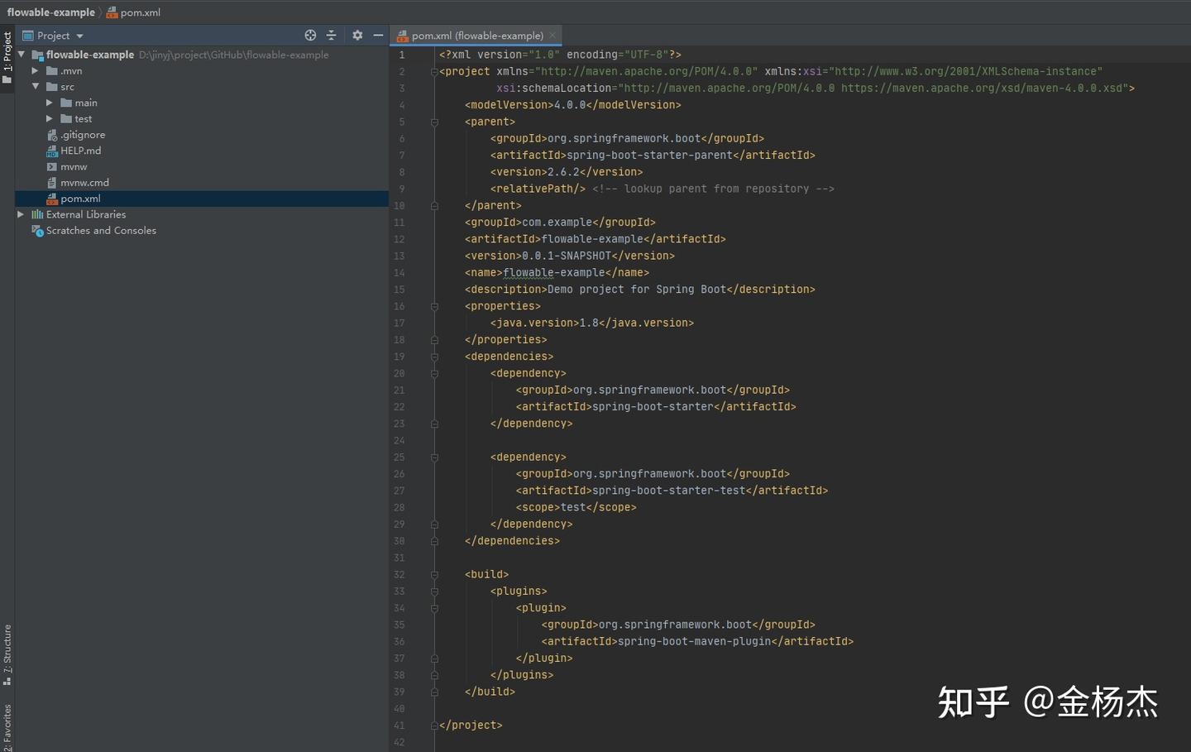1191x752 pixels.
Task: Open the Favorites tool window button
Action: 7,726
